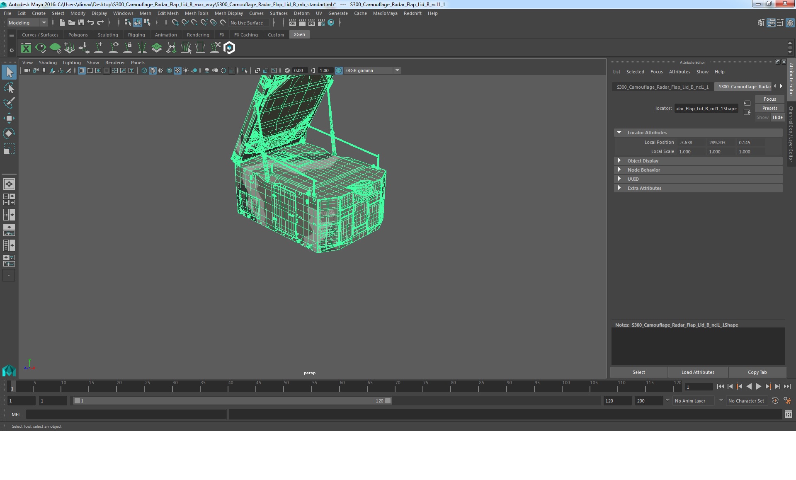
Task: Click the playback range slider bar
Action: [232, 401]
